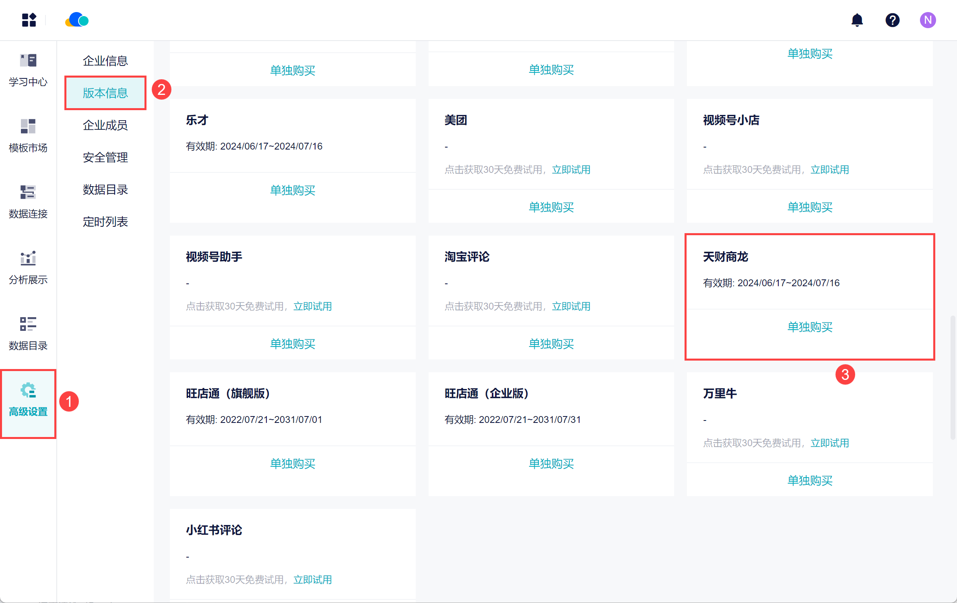Viewport: 957px width, 603px height.
Task: Go to 学习中心 in sidebar
Action: click(28, 70)
